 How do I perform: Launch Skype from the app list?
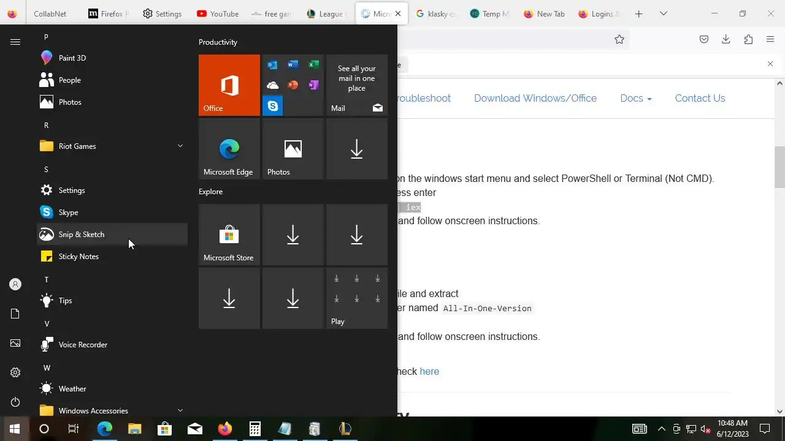tap(112, 213)
